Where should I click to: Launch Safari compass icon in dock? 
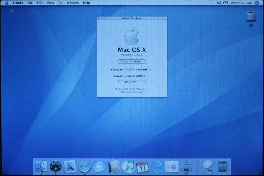point(84,167)
